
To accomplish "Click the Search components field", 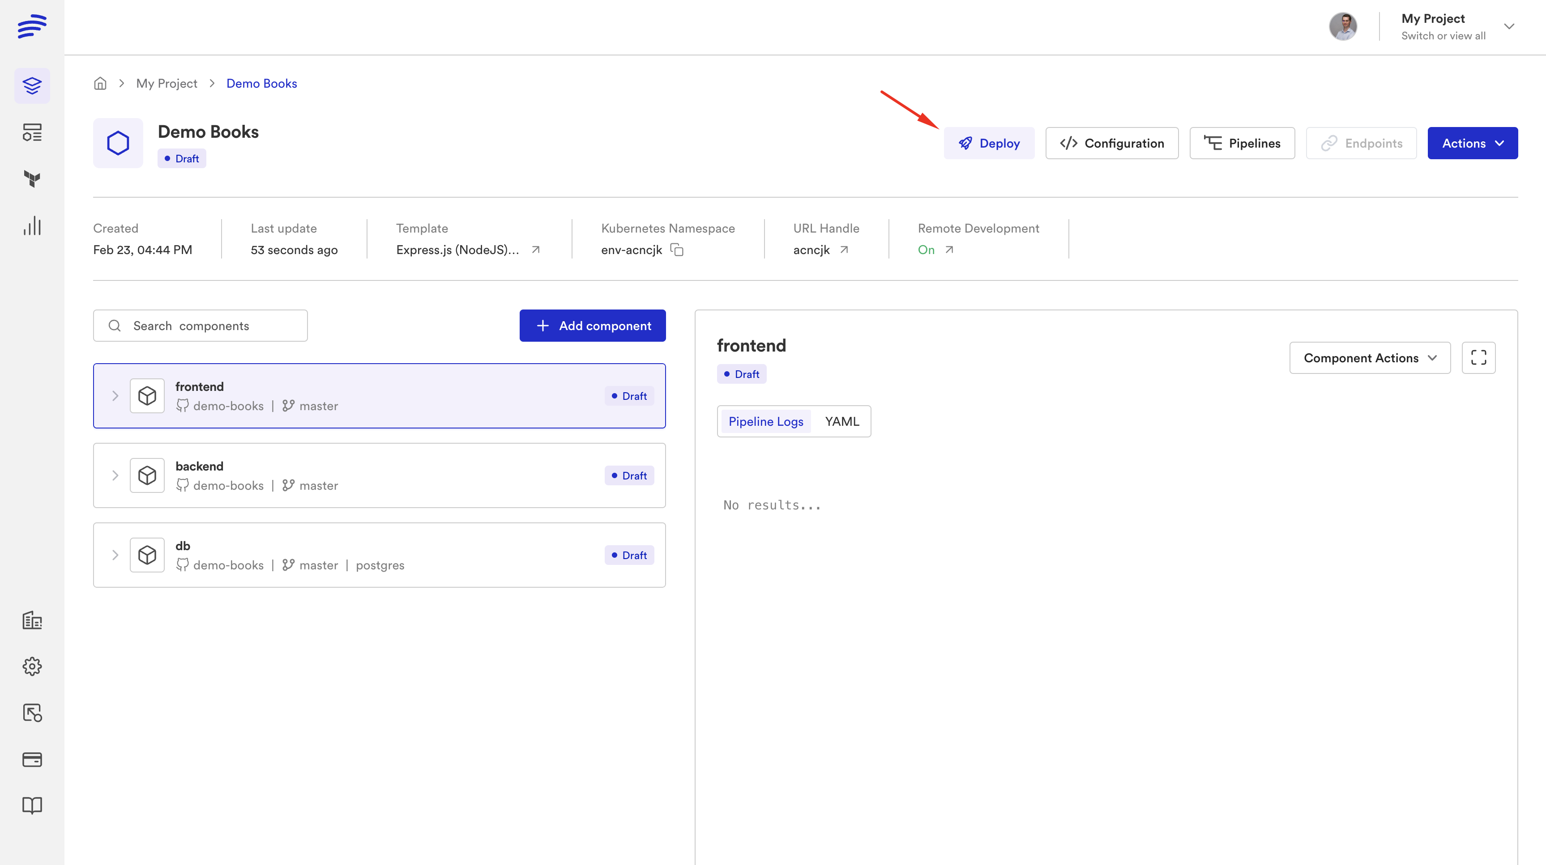I will 201,326.
